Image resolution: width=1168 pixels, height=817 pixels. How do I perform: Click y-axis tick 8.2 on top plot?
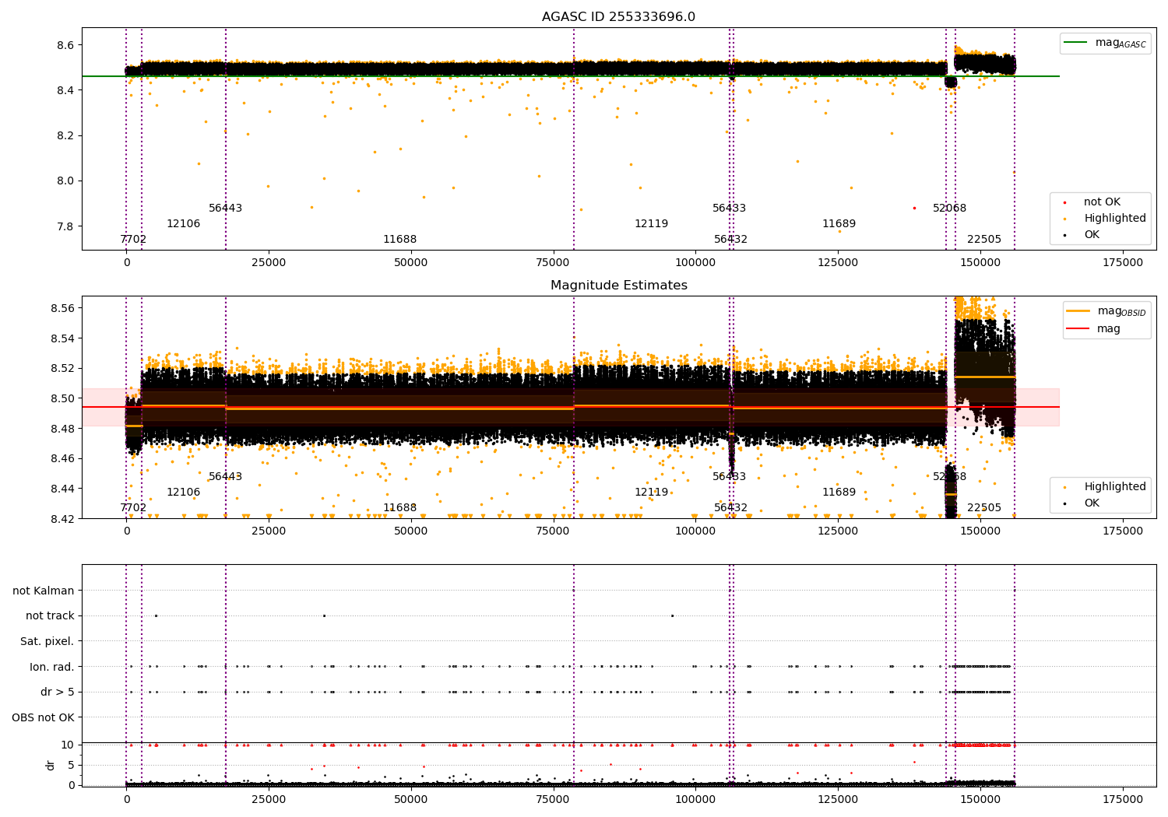coord(65,135)
